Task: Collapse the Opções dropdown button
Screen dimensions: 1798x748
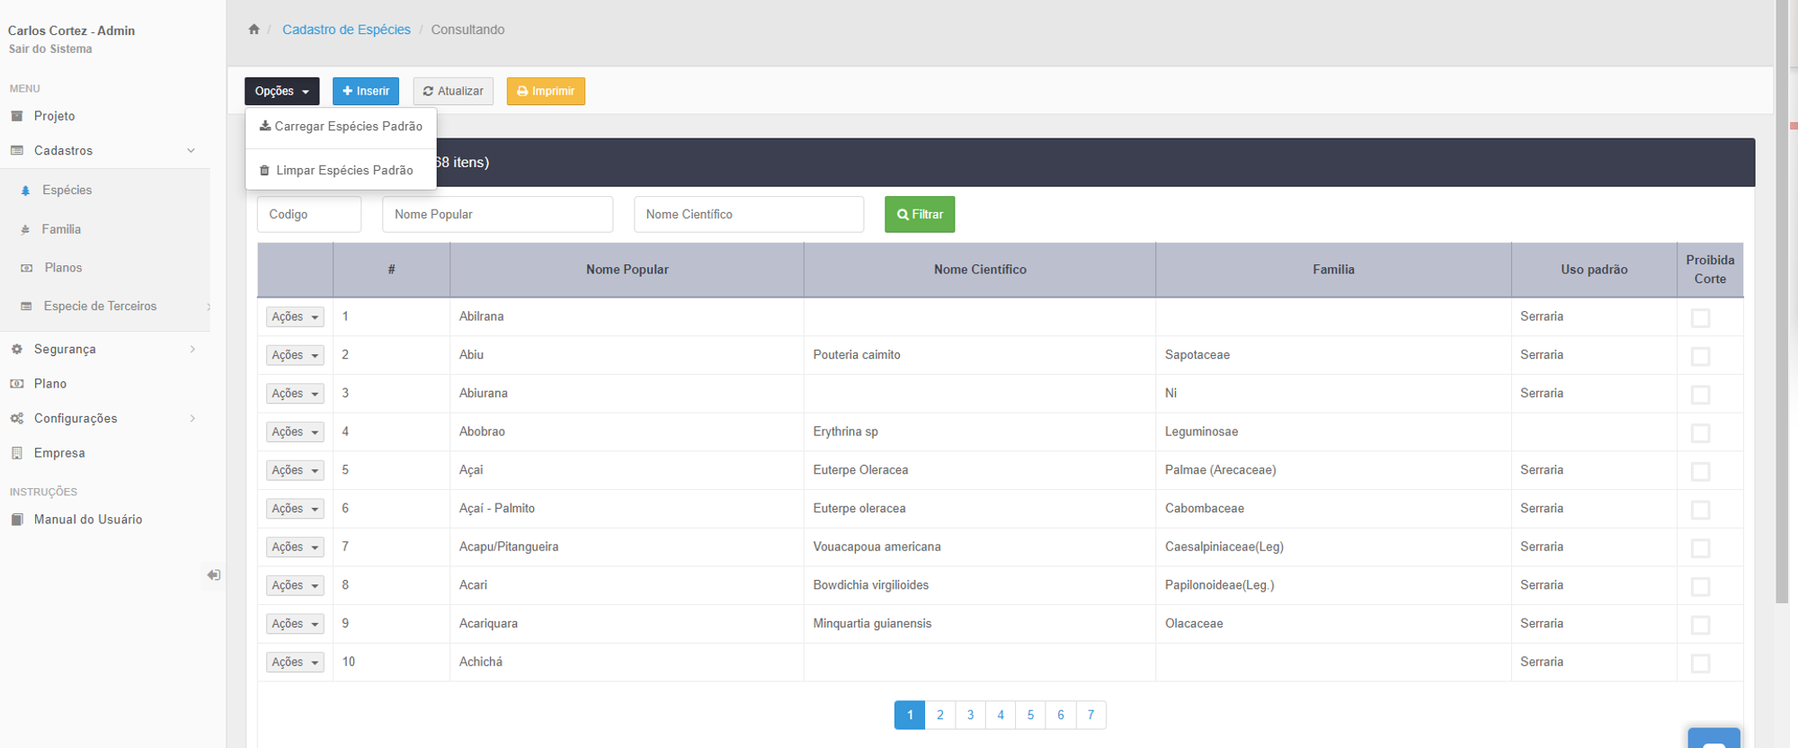Action: 281,91
